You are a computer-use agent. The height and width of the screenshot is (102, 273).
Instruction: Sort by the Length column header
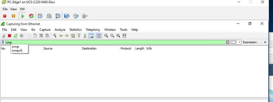(140, 48)
